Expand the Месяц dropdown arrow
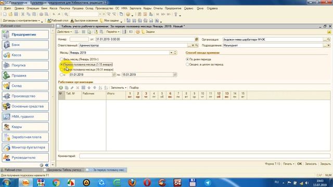The height and width of the screenshot is (187, 333). coord(171,52)
